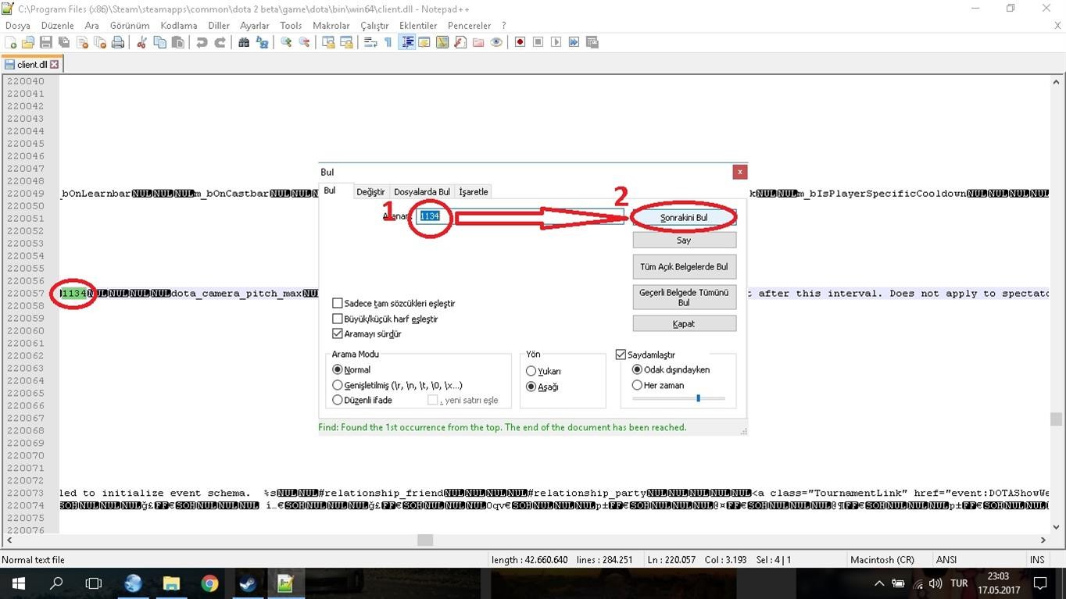Click the Playback macro icon
The width and height of the screenshot is (1066, 599).
point(556,42)
